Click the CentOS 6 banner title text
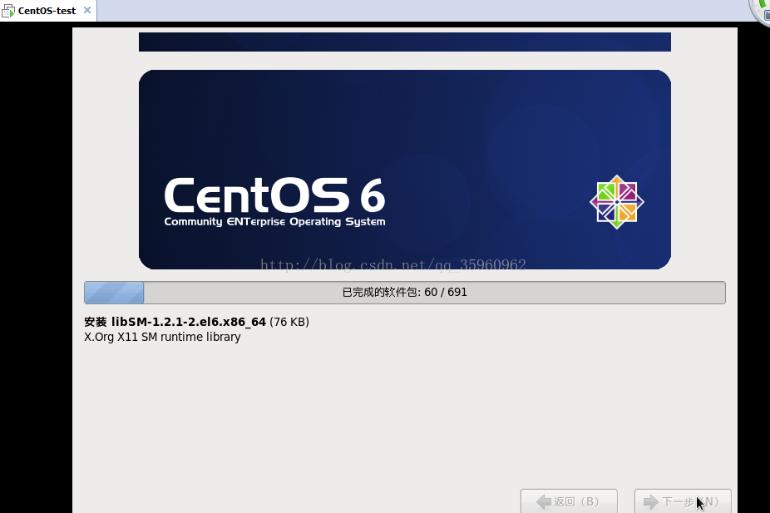Image resolution: width=770 pixels, height=513 pixels. click(274, 195)
